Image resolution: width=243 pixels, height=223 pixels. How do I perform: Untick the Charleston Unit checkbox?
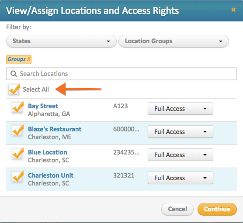tap(17, 177)
